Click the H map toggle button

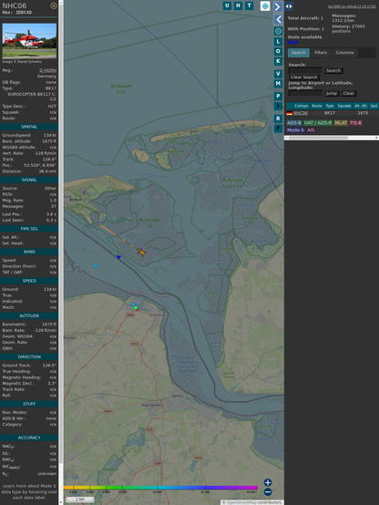(x=238, y=5)
